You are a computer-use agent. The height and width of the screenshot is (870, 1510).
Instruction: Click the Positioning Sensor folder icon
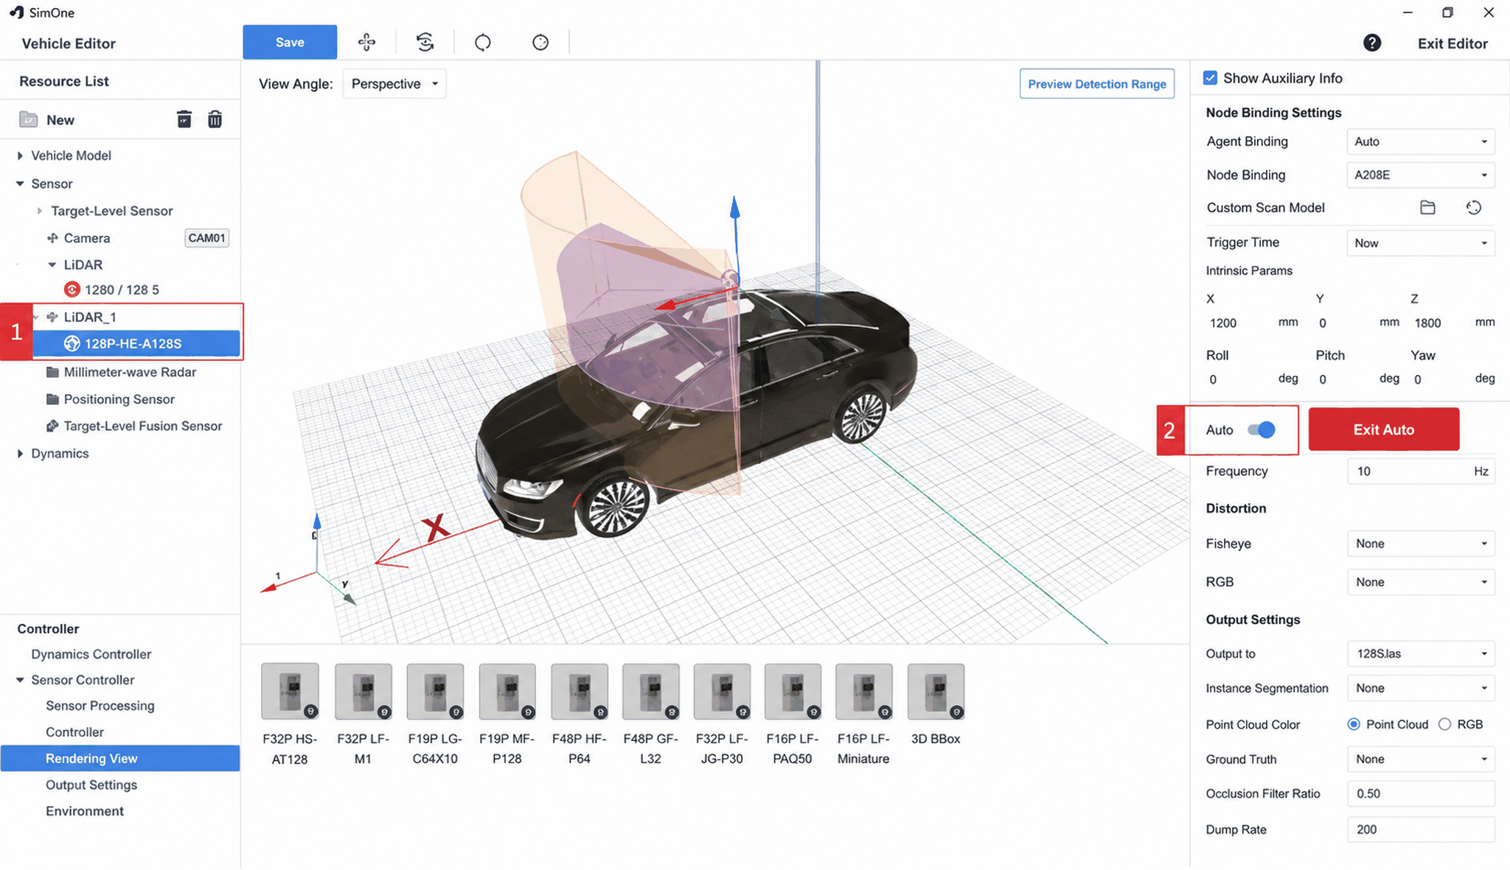pyautogui.click(x=52, y=399)
